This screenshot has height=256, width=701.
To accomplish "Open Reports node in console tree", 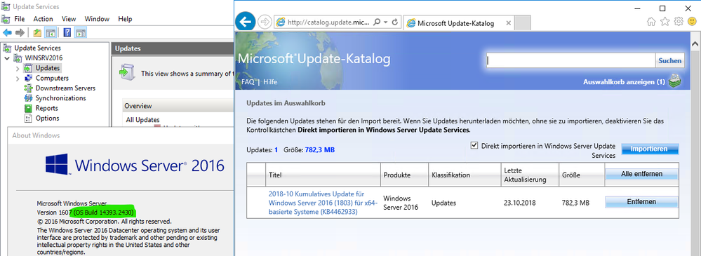I will (x=46, y=108).
